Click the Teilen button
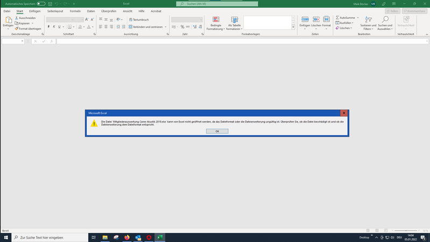Image resolution: width=430 pixels, height=242 pixels. [x=392, y=11]
